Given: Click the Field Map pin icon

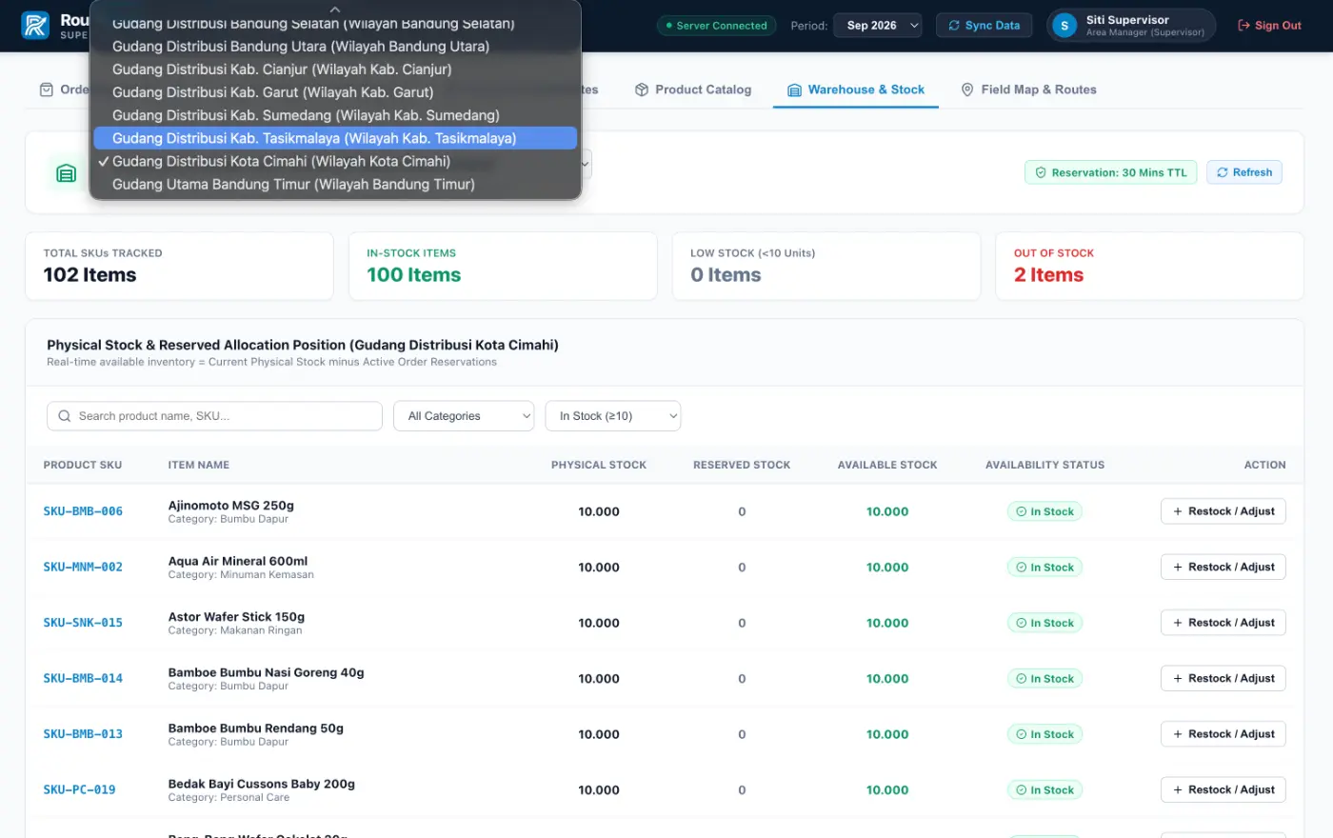Looking at the screenshot, I should click(x=967, y=90).
